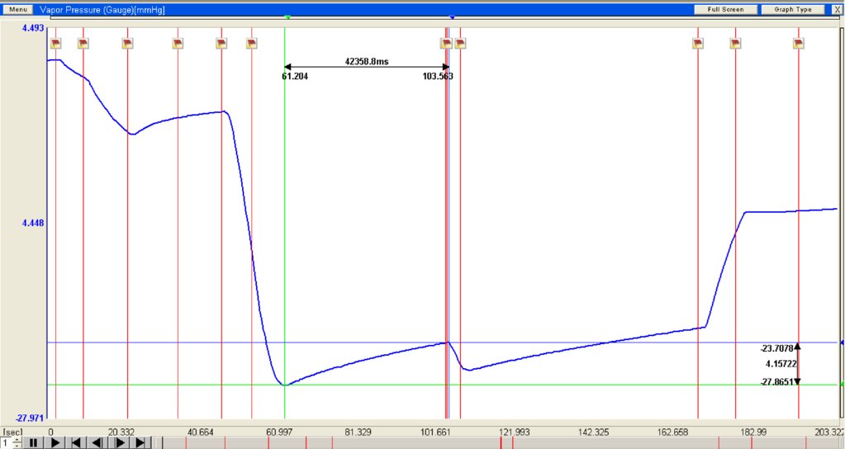
Task: Jump to the start of recording
Action: [76, 443]
